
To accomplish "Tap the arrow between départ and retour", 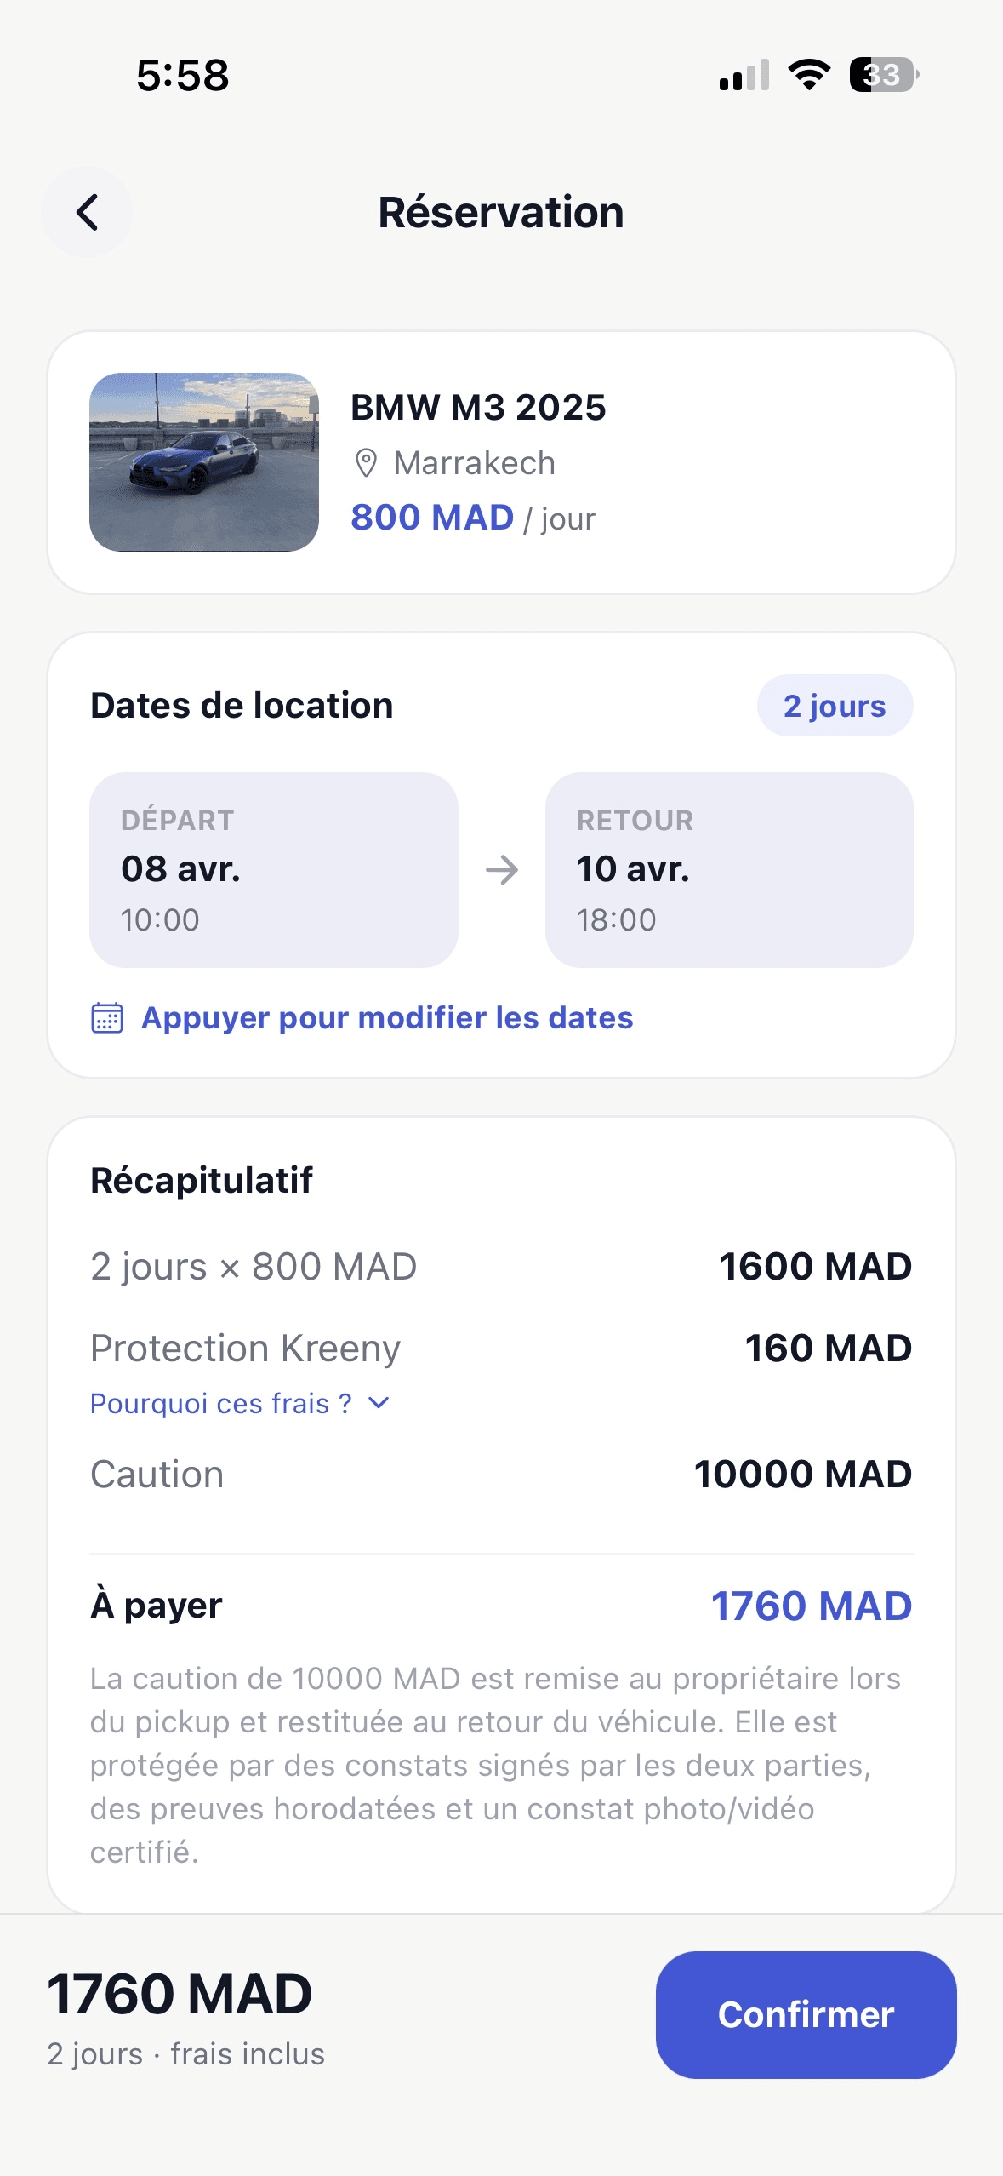I will click(502, 870).
